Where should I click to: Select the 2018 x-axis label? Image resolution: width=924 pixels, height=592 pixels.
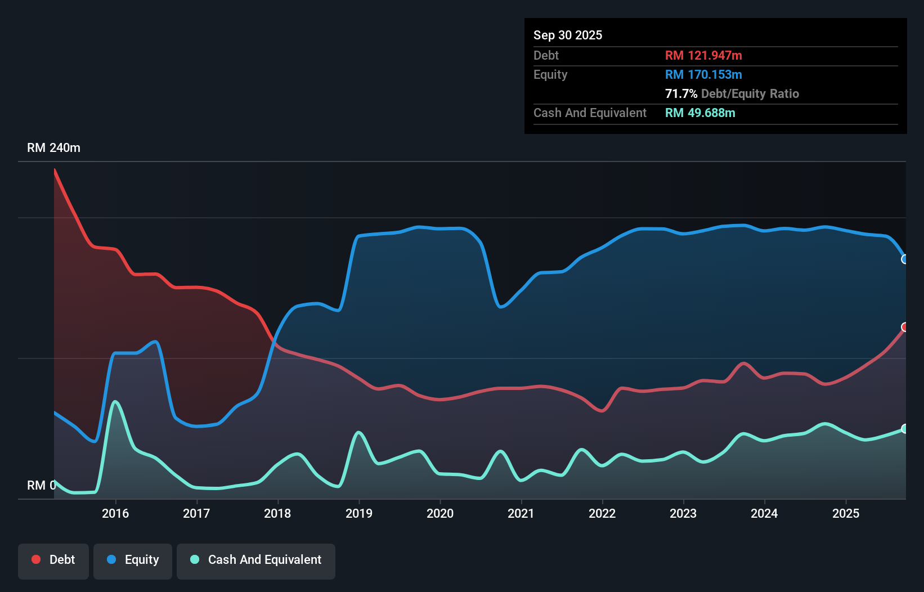coord(277,513)
